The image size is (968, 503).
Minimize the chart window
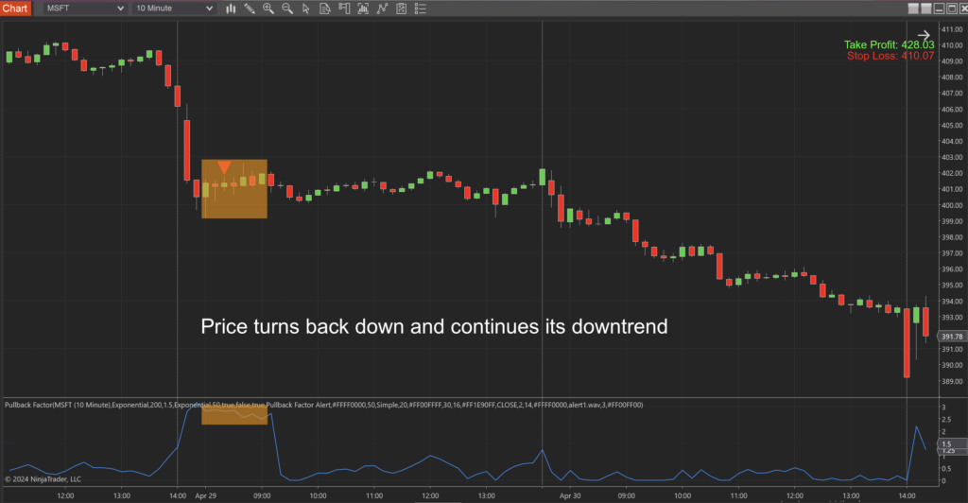coord(940,8)
